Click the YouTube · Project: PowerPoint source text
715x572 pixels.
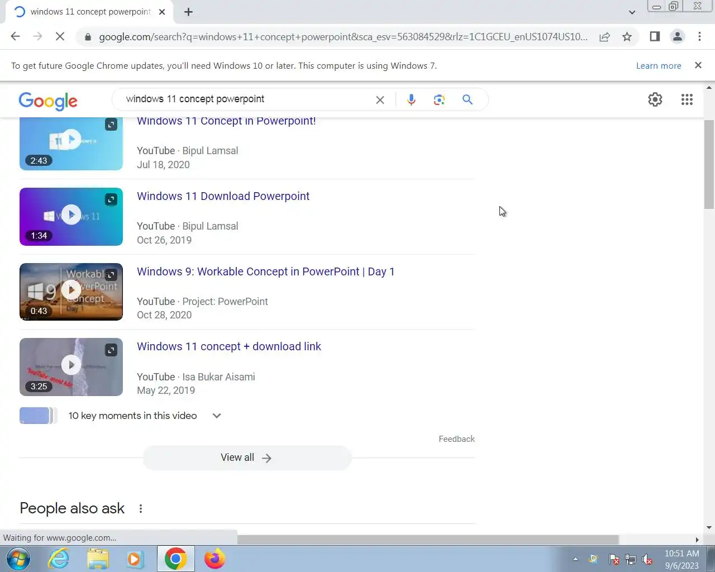coord(202,302)
